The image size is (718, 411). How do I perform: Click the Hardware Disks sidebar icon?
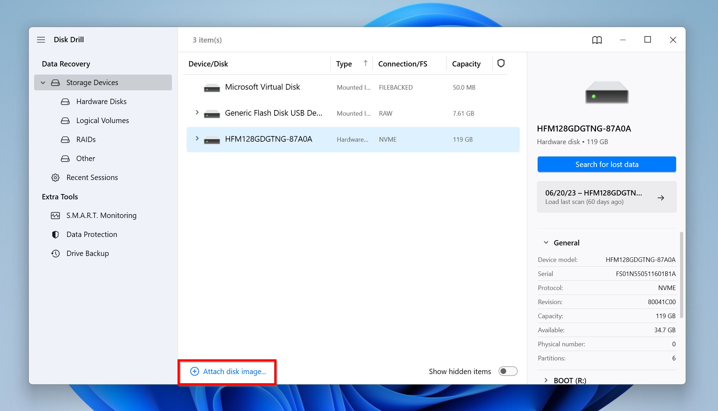click(64, 102)
